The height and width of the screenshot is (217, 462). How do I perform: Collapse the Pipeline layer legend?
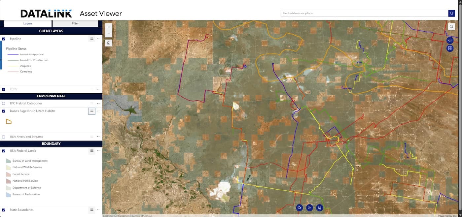pyautogui.click(x=92, y=39)
